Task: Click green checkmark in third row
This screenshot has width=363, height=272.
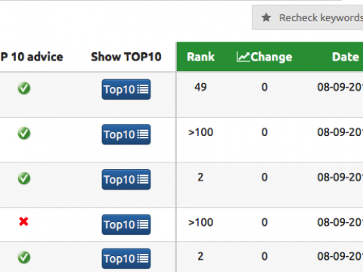Action: [x=24, y=178]
